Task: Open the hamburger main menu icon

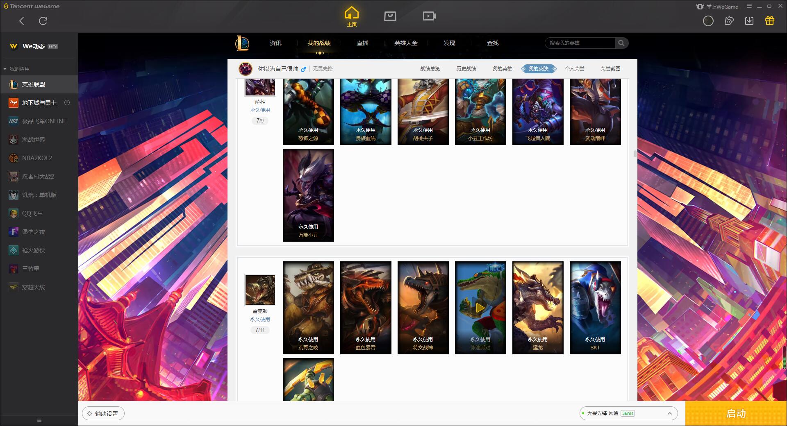Action: pos(749,6)
